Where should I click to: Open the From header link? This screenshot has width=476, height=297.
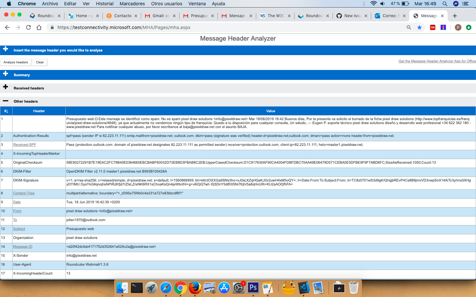click(17, 211)
